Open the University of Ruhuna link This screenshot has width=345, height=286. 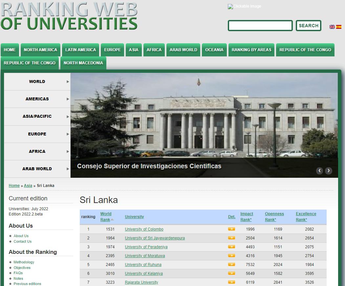click(143, 264)
